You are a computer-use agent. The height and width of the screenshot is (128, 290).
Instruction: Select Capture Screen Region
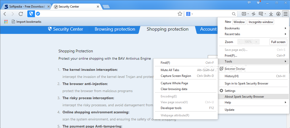pyautogui.click(x=185, y=76)
